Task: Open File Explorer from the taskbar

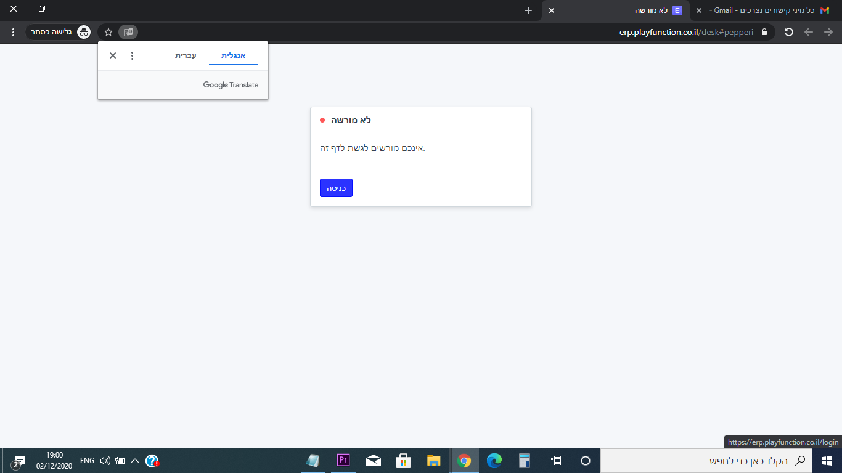Action: pos(434,461)
